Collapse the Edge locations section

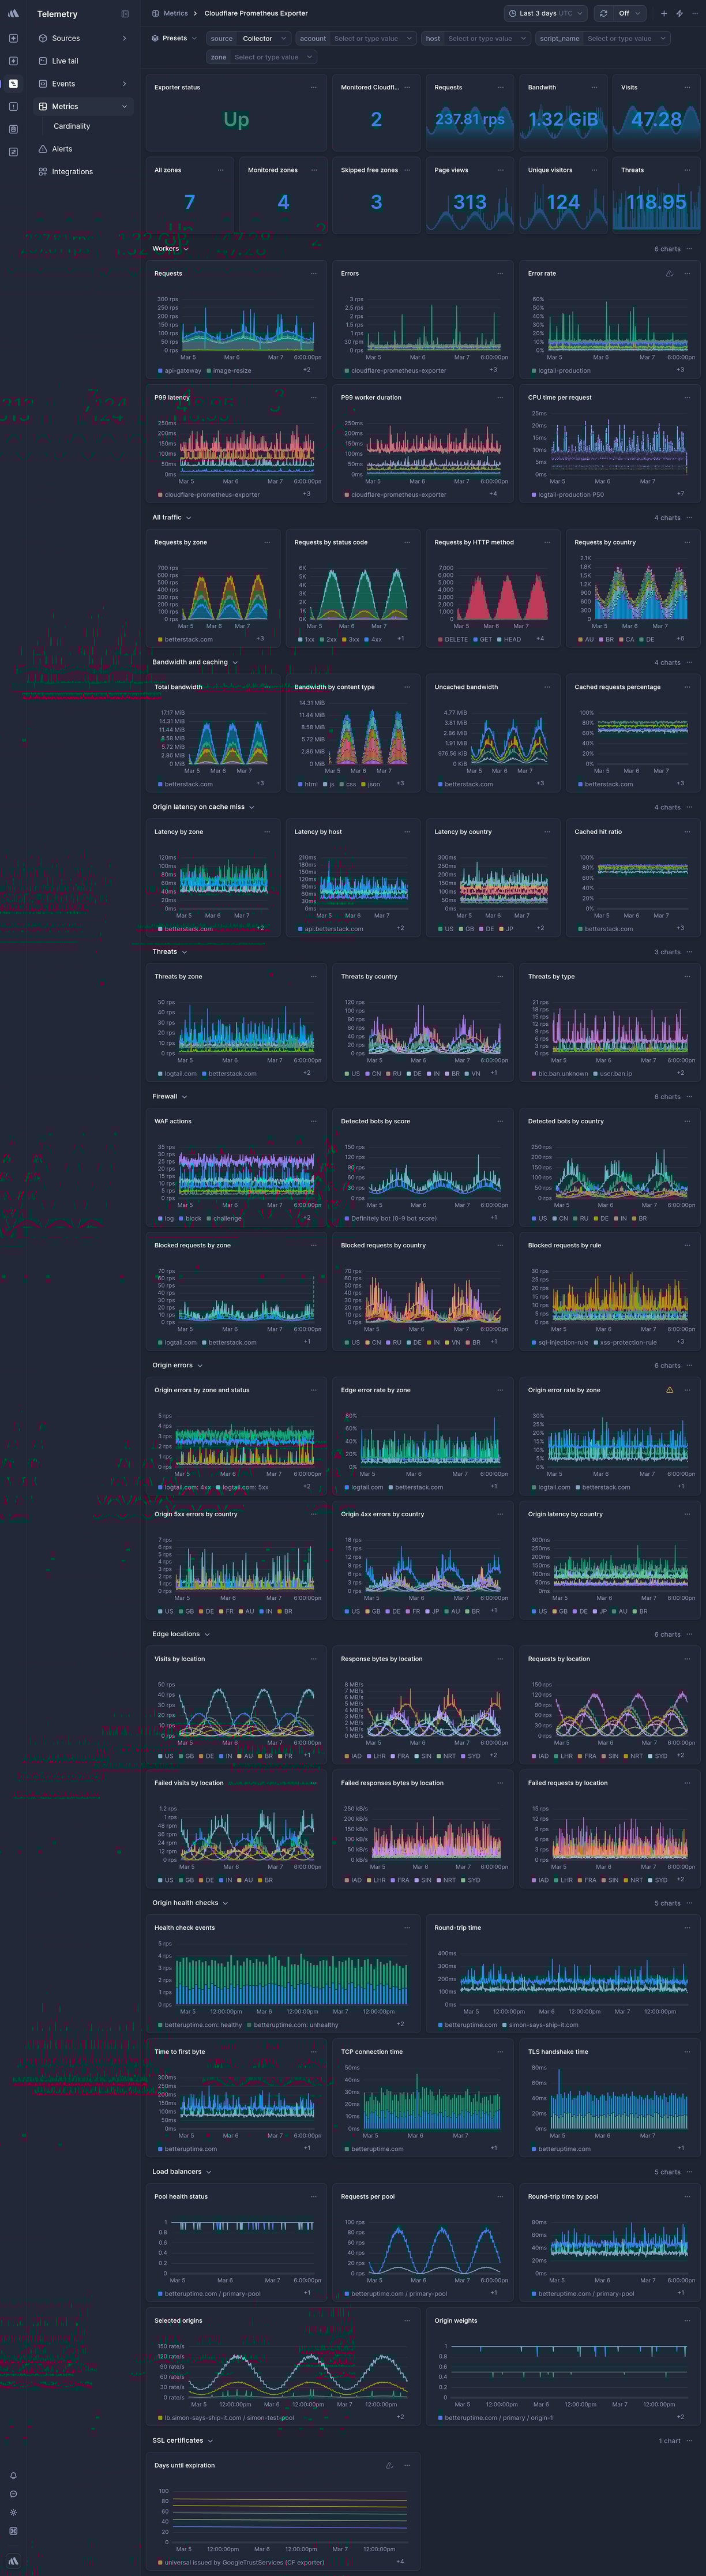[x=181, y=1634]
